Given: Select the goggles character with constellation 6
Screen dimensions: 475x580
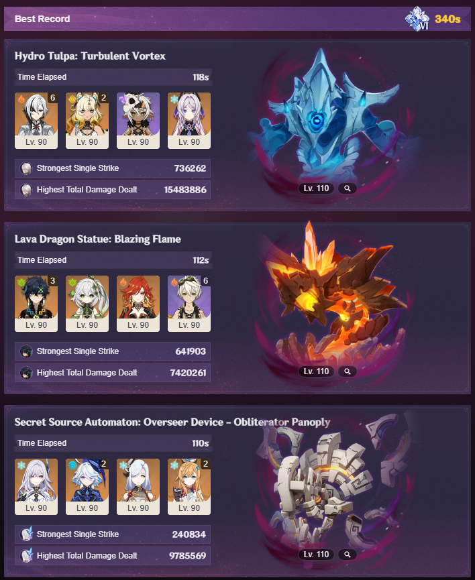Looking at the screenshot, I should (189, 304).
